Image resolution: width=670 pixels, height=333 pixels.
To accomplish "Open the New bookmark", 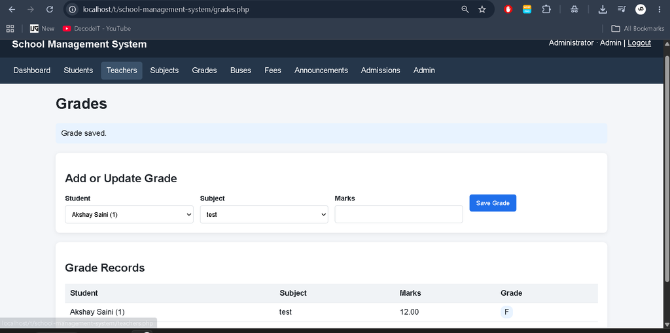I will coord(43,29).
